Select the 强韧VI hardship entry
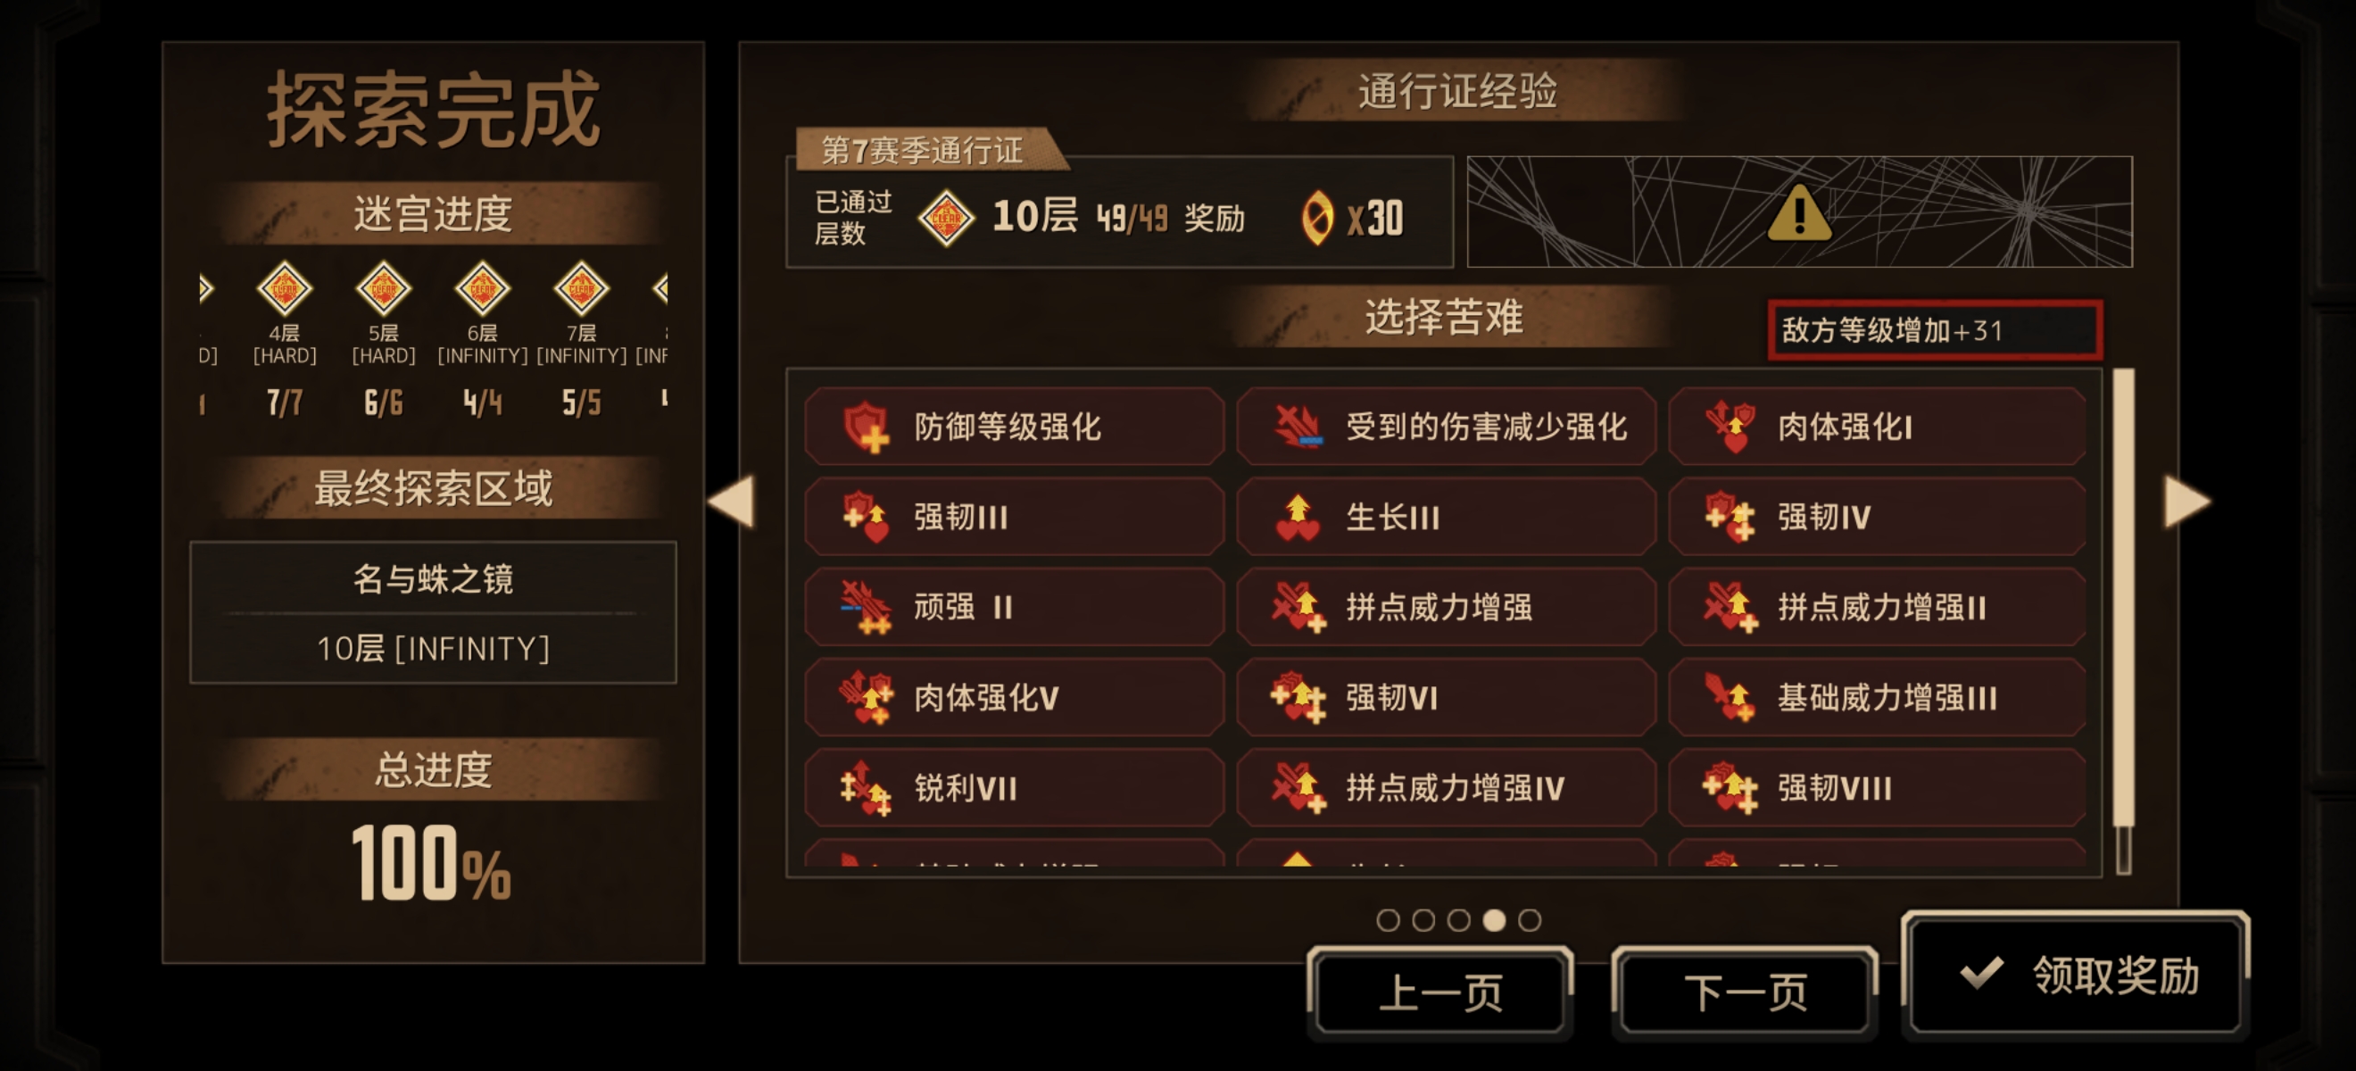2356x1071 pixels. [x=1445, y=697]
